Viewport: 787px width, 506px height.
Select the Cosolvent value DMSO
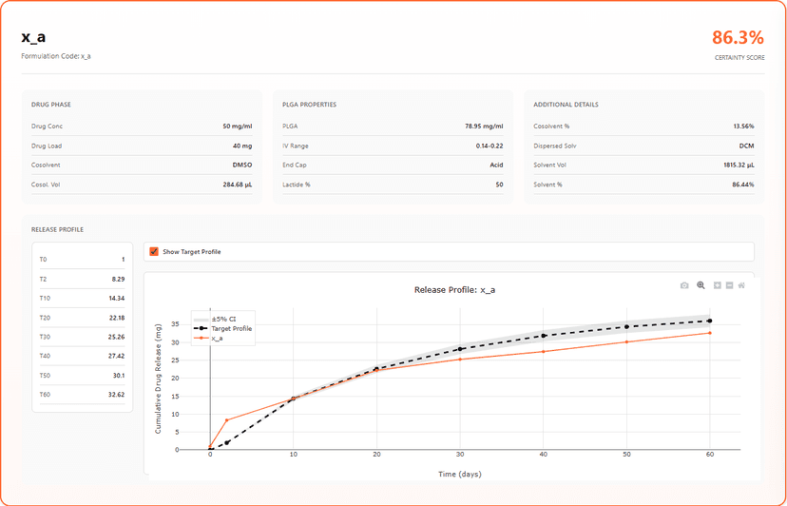pos(243,165)
